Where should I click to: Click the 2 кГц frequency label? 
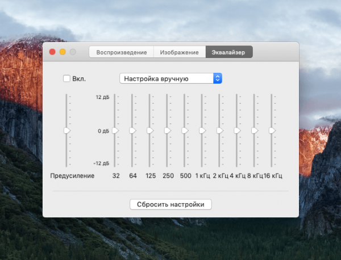(x=221, y=176)
